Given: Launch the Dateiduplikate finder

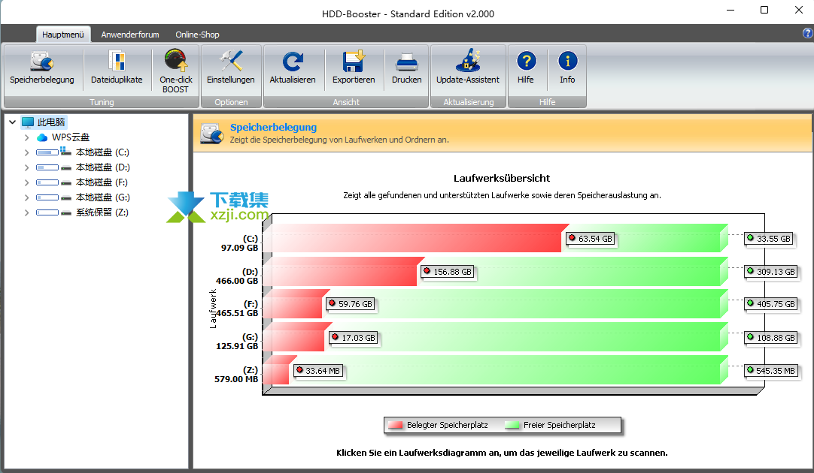Looking at the screenshot, I should [x=117, y=68].
